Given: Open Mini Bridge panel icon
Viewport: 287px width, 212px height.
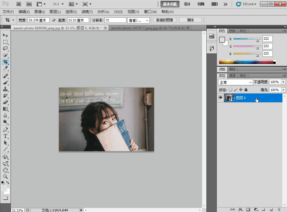Looking at the screenshot, I should pos(212,36).
